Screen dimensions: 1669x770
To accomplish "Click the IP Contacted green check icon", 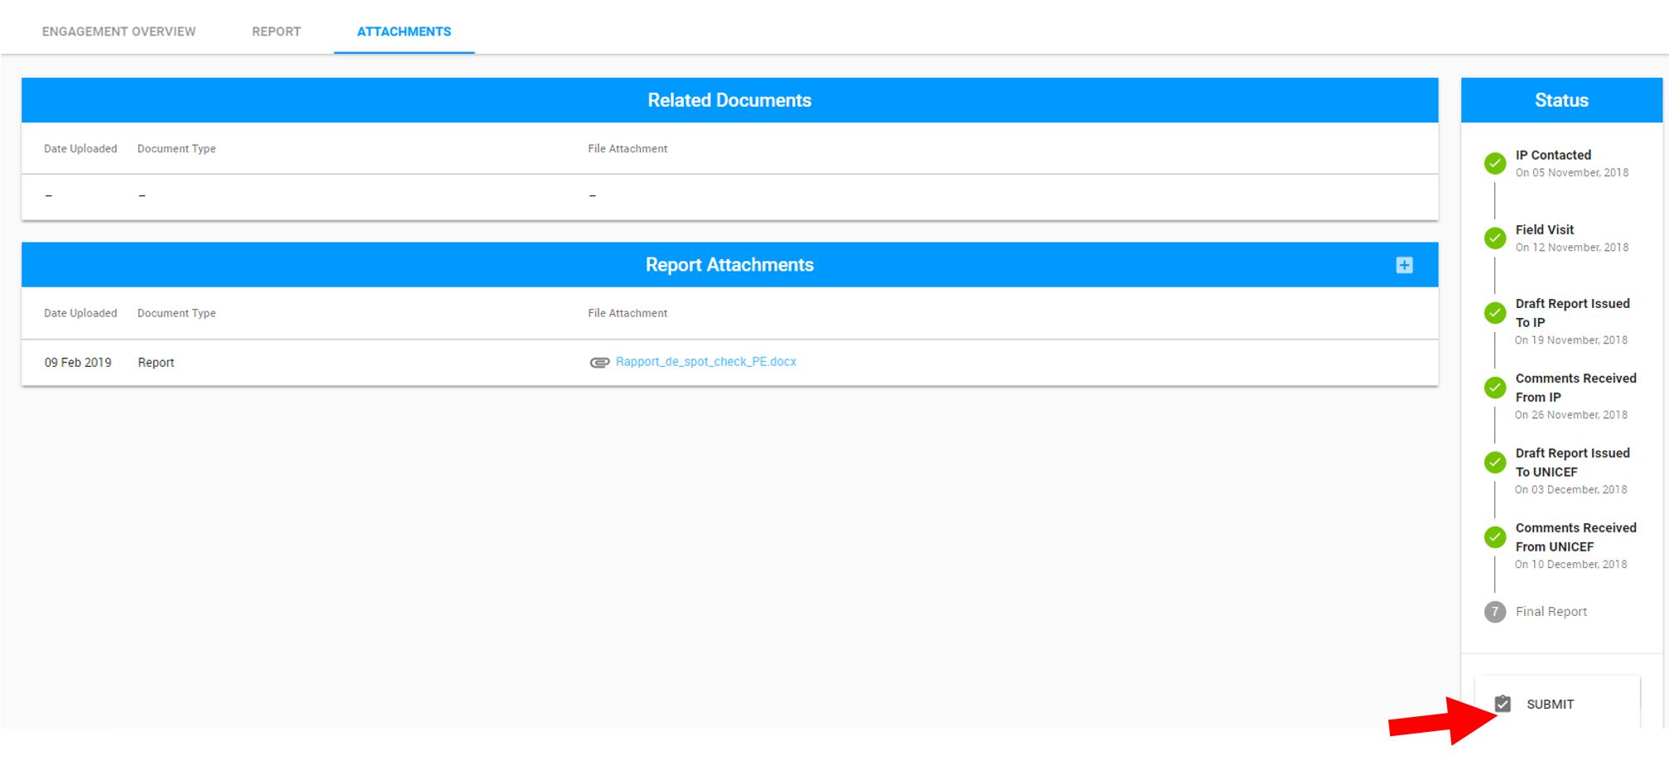I will (1494, 164).
